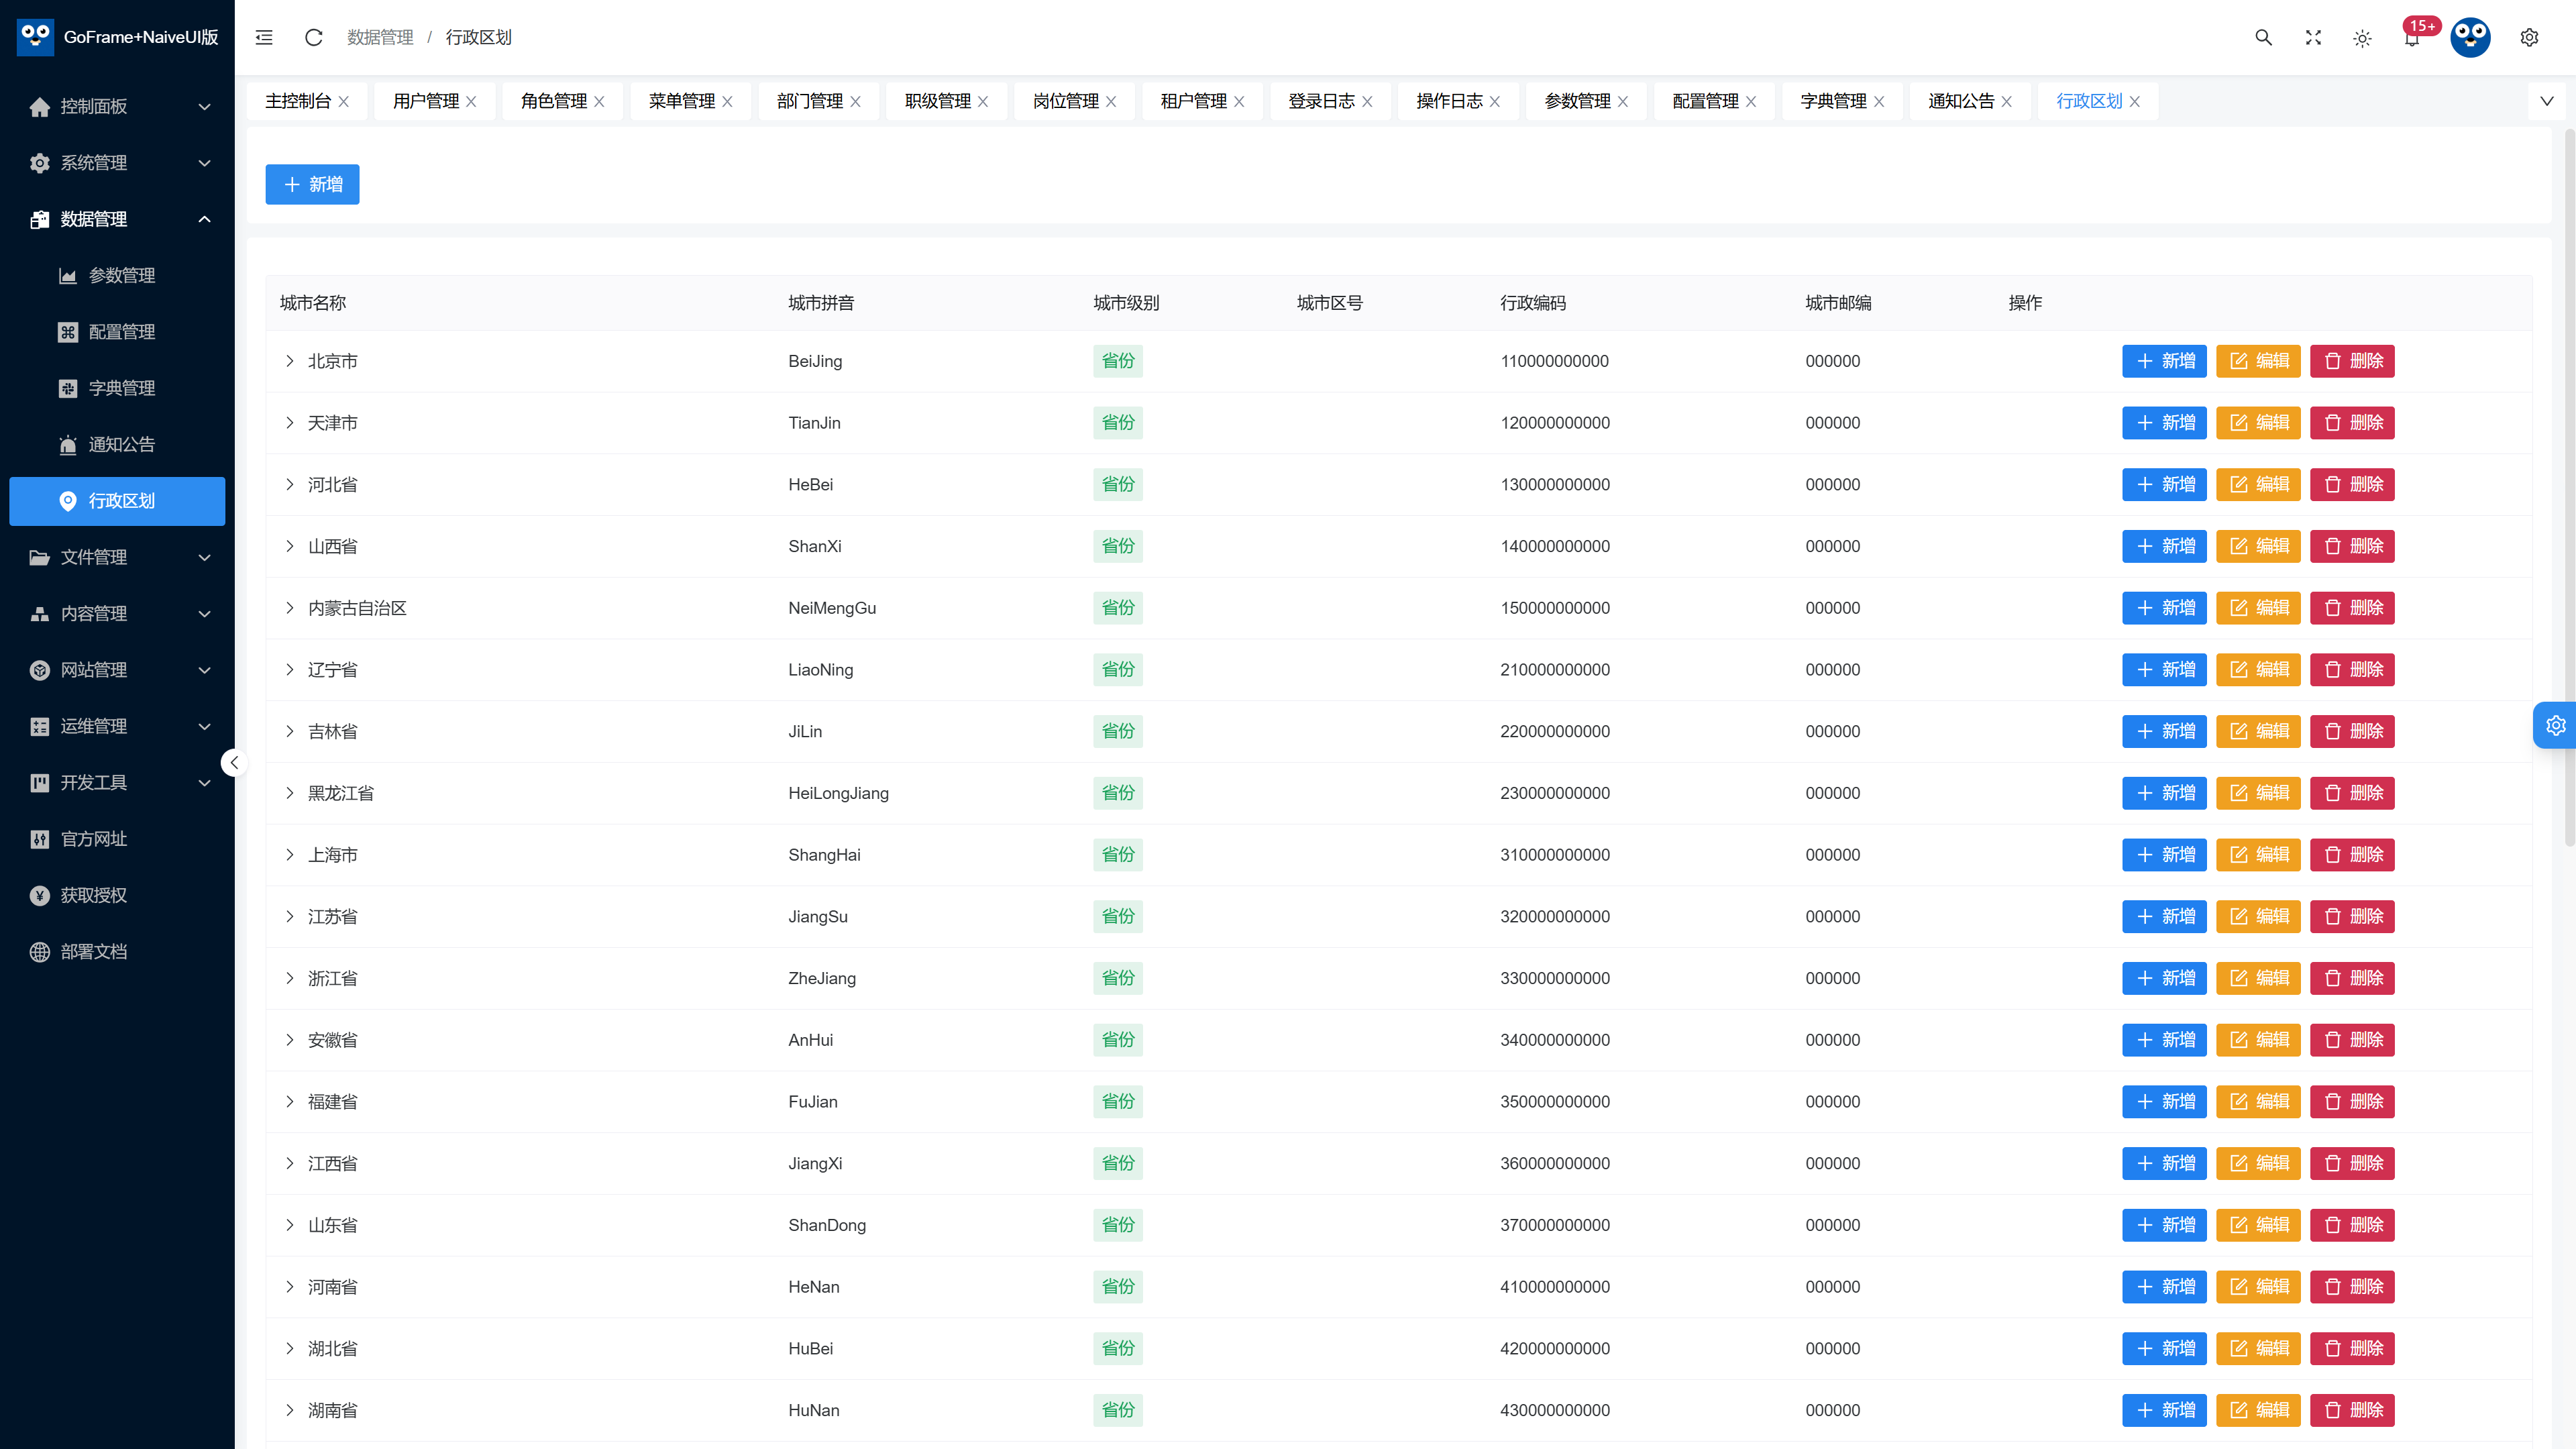Open 参数管理 in the sidebar
2576x1449 pixels.
coord(117,275)
